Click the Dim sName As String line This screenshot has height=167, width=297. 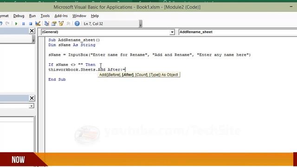coord(72,45)
